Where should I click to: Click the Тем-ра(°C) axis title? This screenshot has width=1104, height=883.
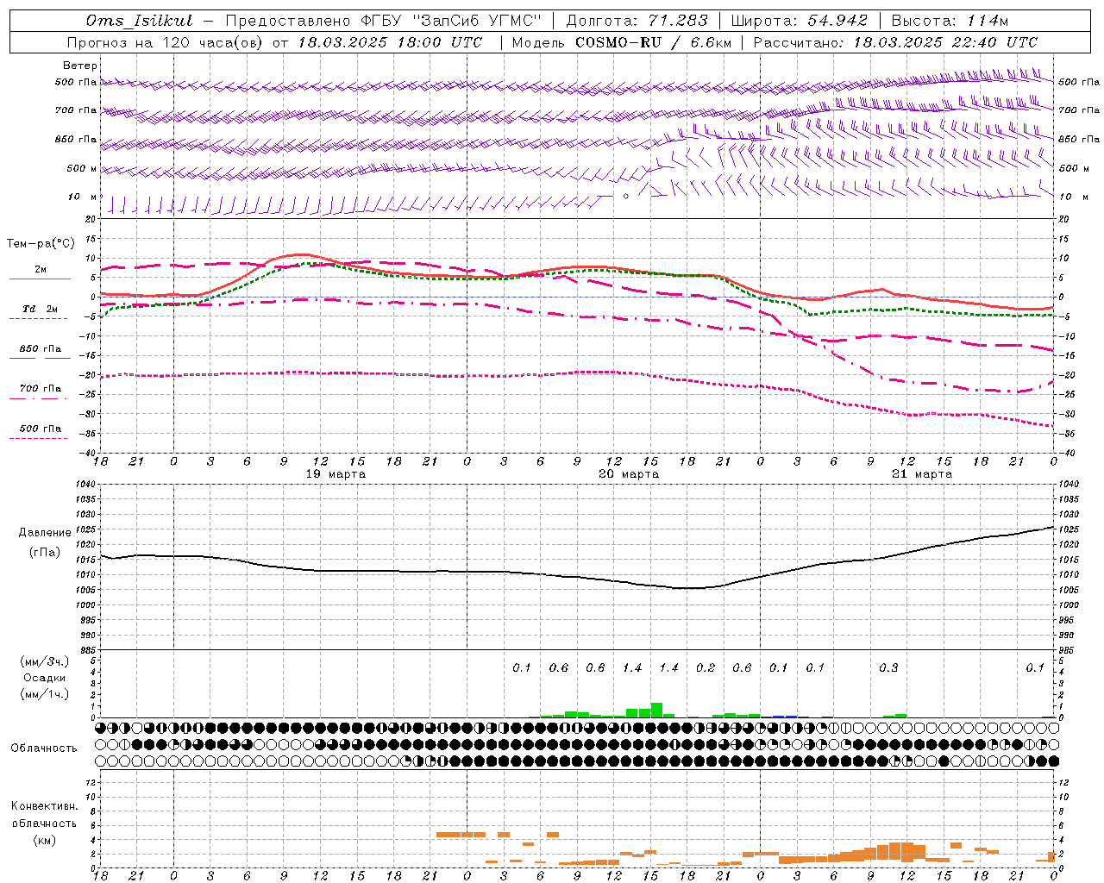point(41,243)
